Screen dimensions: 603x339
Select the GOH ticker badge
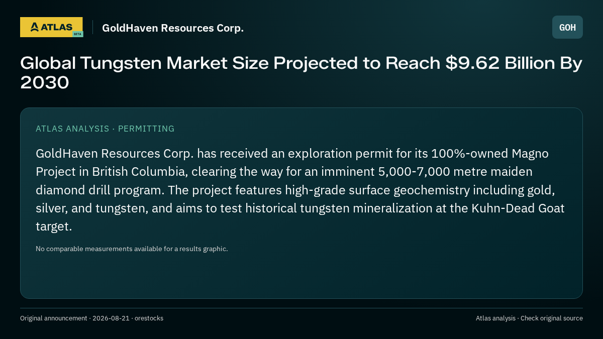tap(567, 27)
